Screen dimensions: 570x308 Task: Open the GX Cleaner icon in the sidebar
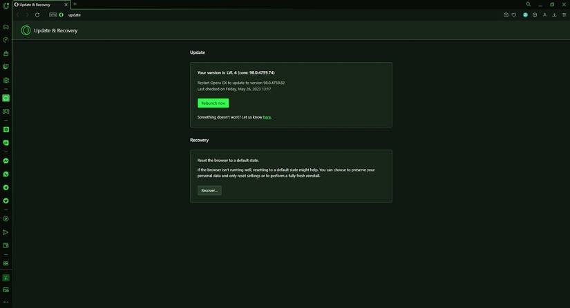(x=6, y=53)
